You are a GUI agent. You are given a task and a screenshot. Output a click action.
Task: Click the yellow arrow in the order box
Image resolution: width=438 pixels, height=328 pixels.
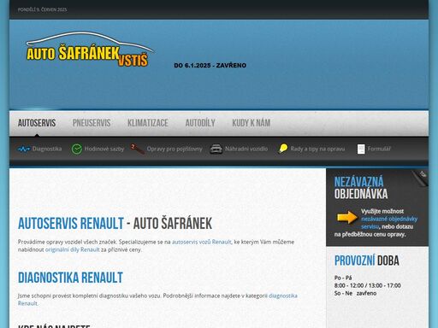pyautogui.click(x=347, y=218)
